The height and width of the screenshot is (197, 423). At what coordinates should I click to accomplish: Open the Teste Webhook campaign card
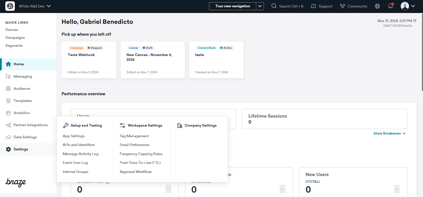click(x=89, y=60)
